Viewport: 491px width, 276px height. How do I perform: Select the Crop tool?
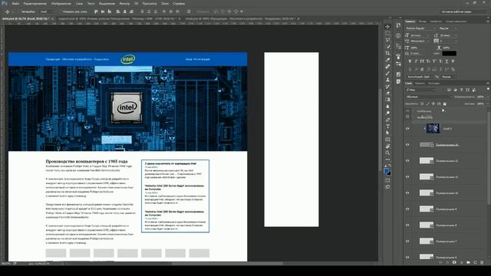(x=387, y=53)
